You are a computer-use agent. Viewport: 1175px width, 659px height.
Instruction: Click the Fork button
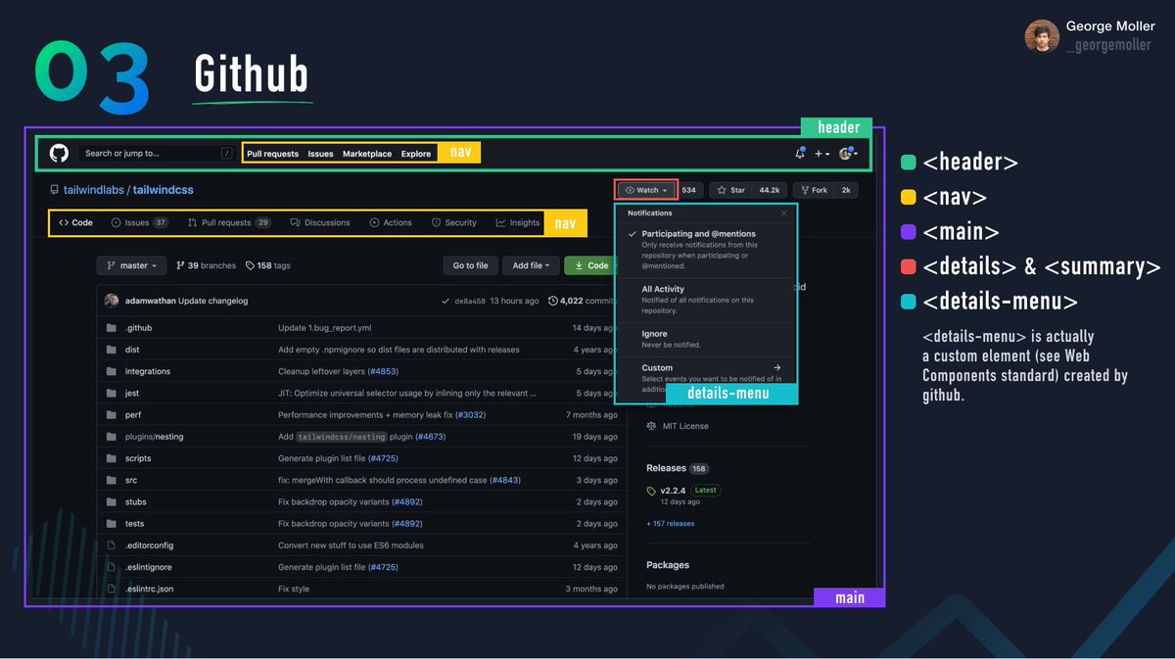[x=814, y=190]
